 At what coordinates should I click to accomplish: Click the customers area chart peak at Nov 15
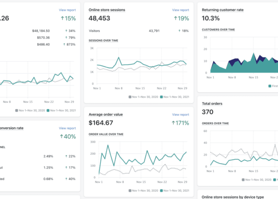click(x=253, y=53)
